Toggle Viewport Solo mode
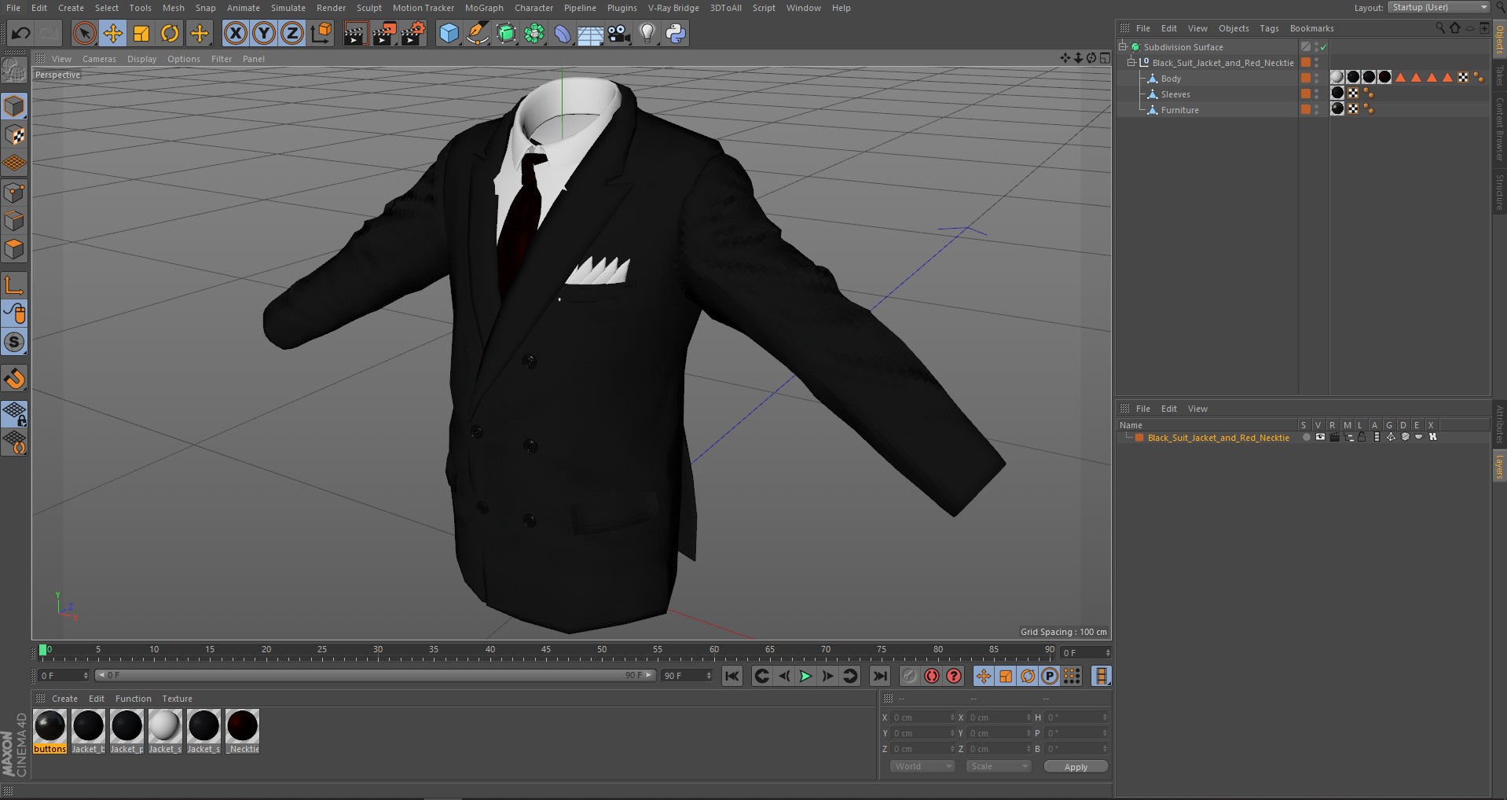 point(14,342)
